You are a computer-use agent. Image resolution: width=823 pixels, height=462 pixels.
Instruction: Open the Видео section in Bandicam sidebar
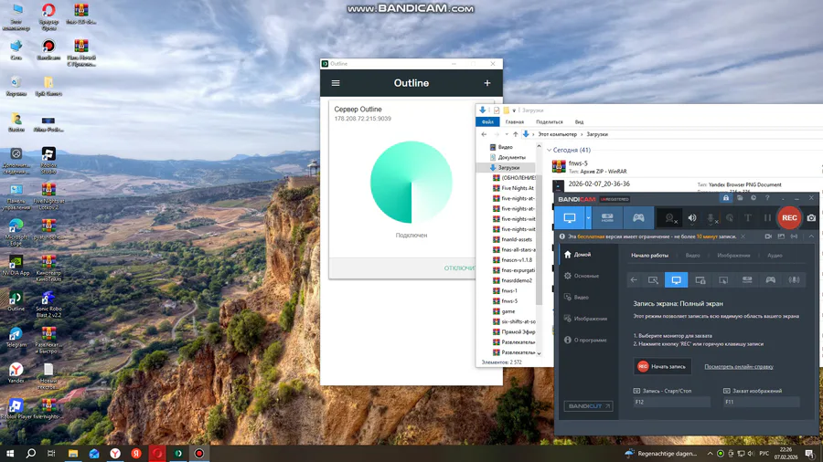(x=576, y=298)
